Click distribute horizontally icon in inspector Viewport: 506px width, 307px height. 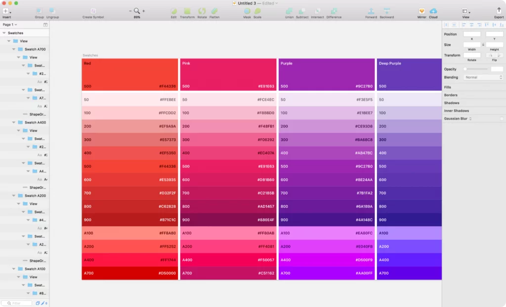[446, 25]
